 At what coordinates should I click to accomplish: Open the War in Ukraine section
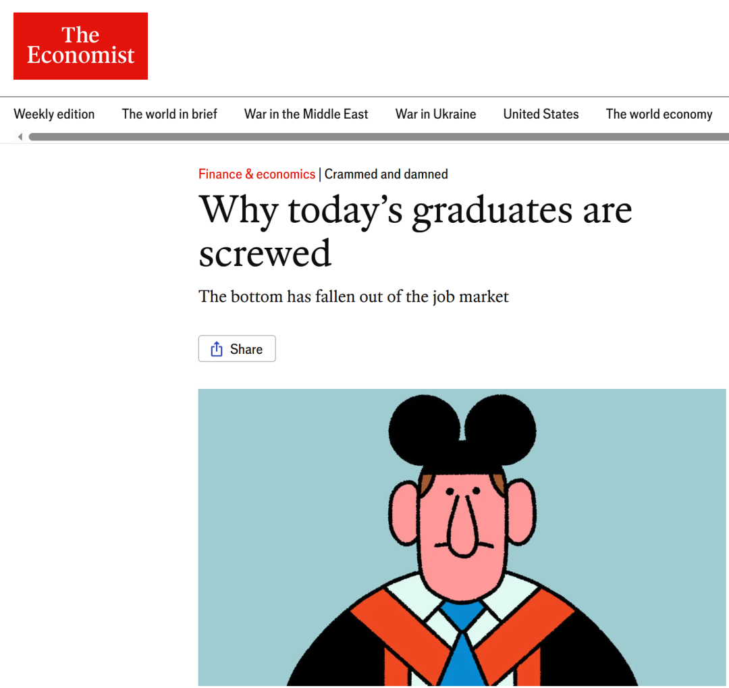point(435,114)
